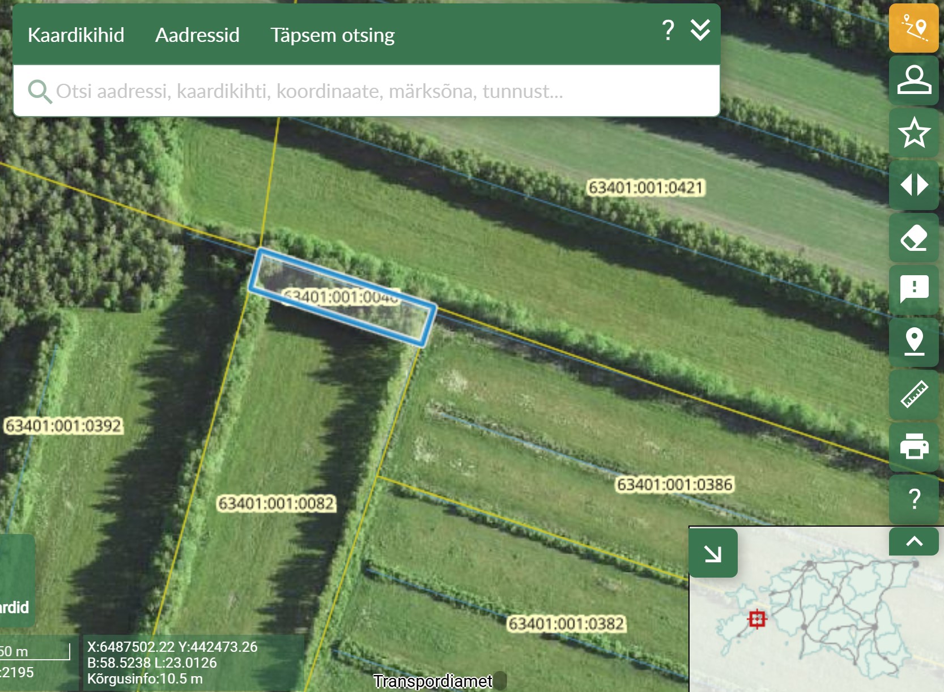
Task: Open the Täpsem otsing tab
Action: [332, 35]
